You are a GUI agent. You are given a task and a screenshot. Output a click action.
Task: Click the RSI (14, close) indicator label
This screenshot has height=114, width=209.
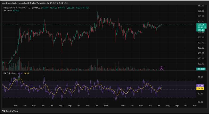click(x=10, y=73)
